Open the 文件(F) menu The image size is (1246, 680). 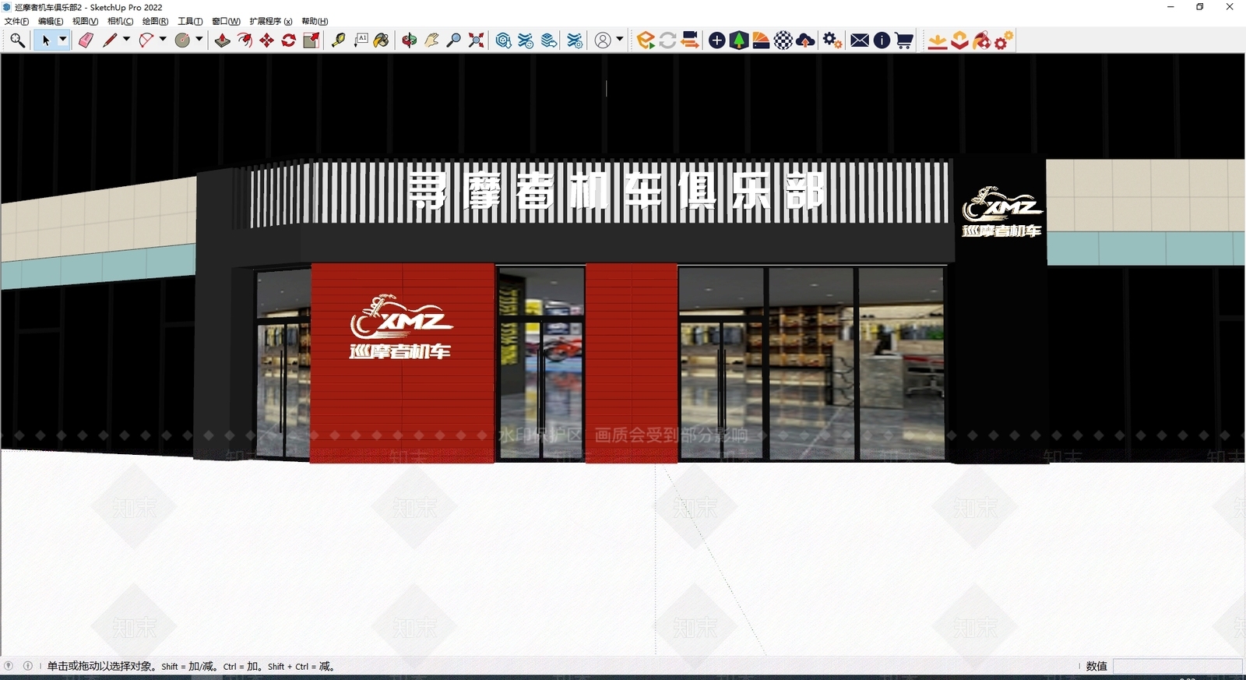16,21
